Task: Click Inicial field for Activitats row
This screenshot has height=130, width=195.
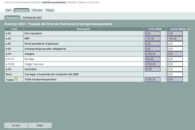Action: (175, 69)
